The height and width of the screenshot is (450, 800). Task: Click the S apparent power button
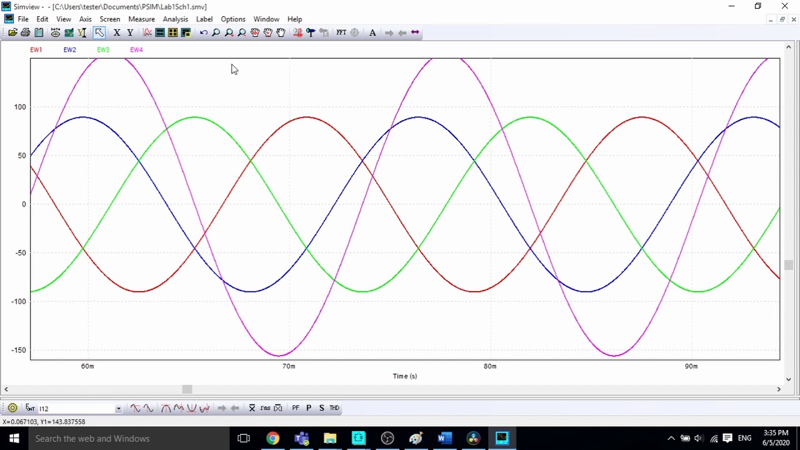[x=321, y=408]
